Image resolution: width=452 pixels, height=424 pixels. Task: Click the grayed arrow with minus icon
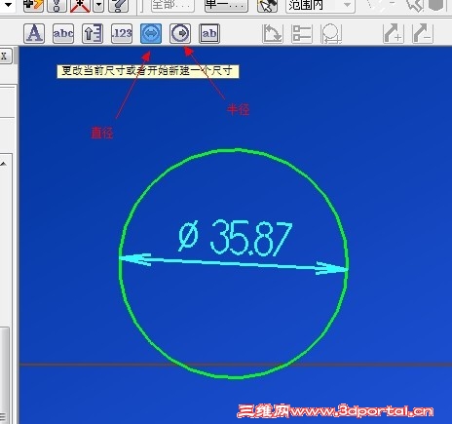pyautogui.click(x=423, y=33)
